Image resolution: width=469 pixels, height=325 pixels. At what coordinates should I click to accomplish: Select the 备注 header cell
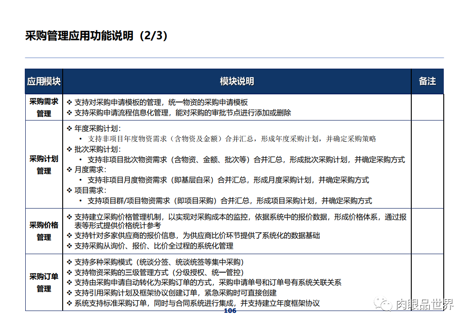[427, 81]
